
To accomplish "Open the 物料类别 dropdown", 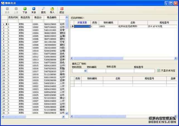I will click(85, 71).
